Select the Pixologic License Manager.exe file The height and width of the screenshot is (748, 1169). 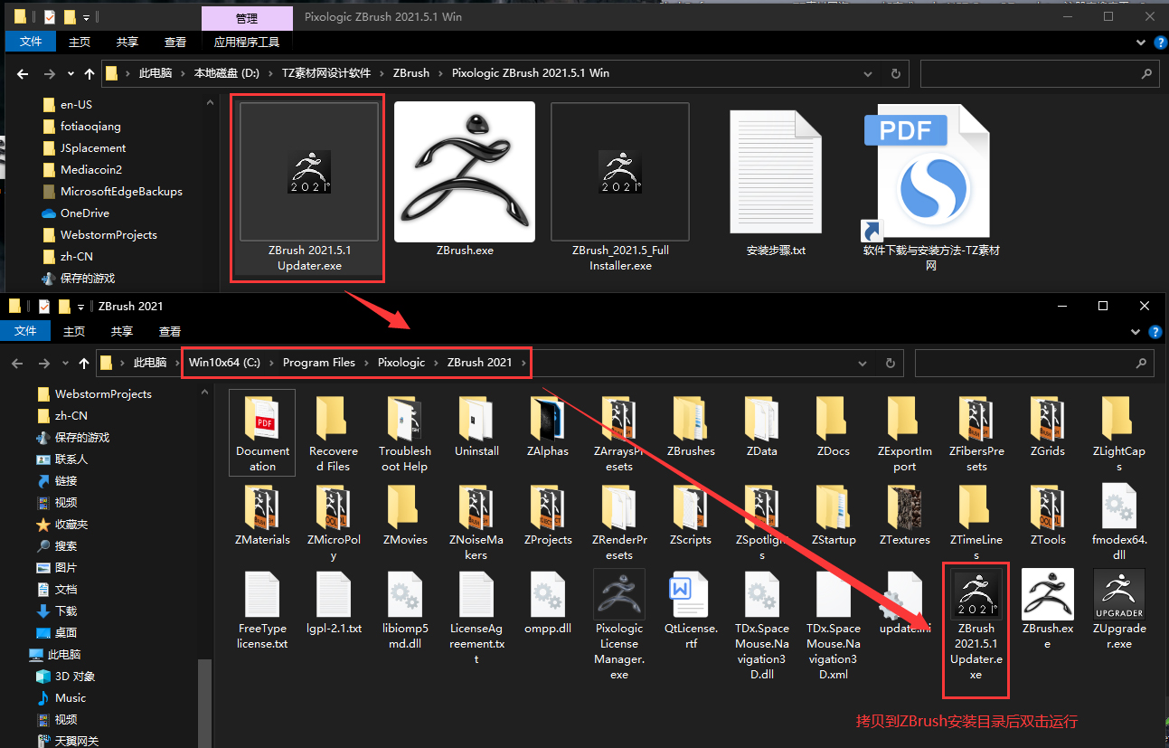[x=619, y=625]
